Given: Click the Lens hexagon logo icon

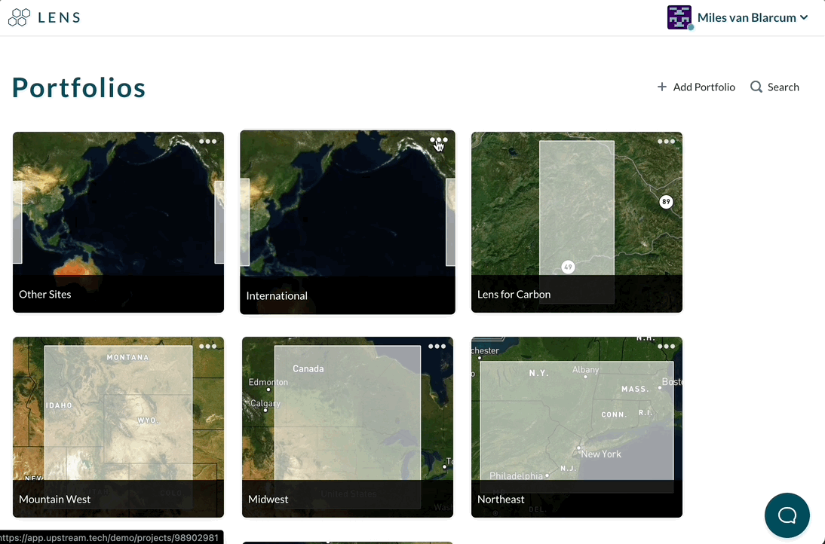Looking at the screenshot, I should click(19, 17).
